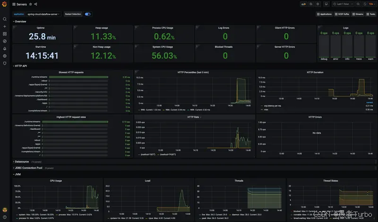378x222 pixels.
Task: Click the /runtime/streams bar in Slowest HTTP requests
Action: coord(78,77)
